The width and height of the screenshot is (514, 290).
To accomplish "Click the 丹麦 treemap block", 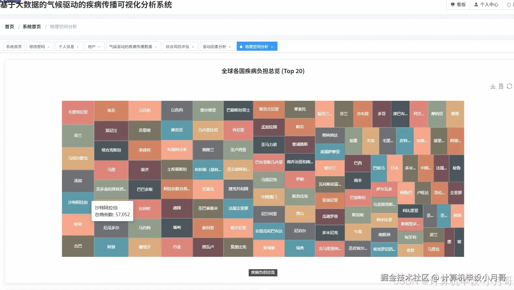I will click(177, 247).
